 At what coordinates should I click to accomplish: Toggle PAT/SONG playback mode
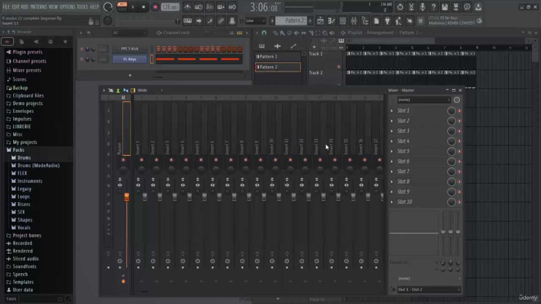122,7
